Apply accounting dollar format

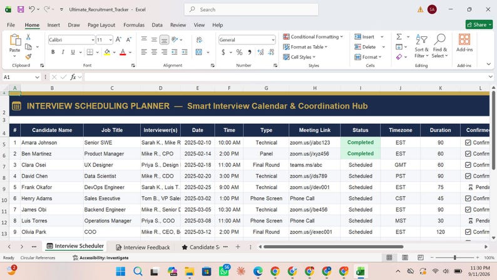[223, 52]
